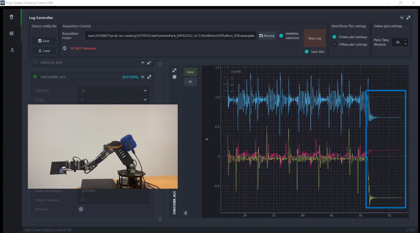
Task: Open plot settings gear icon
Action: coord(175,77)
